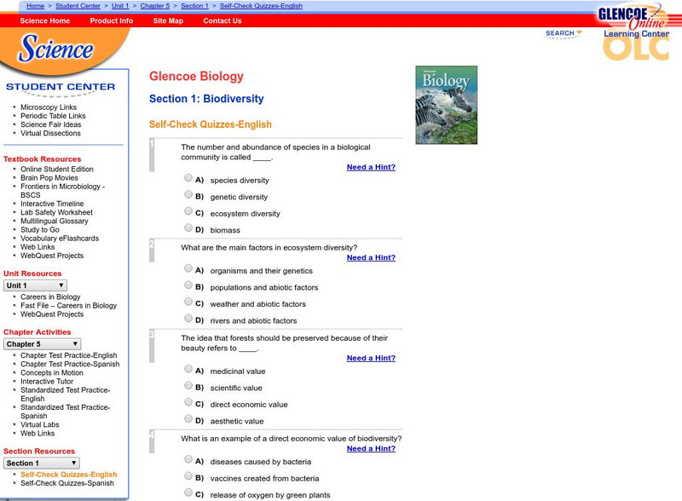Open WebQuest Projects under Unit Resources
The image size is (682, 501).
[52, 314]
